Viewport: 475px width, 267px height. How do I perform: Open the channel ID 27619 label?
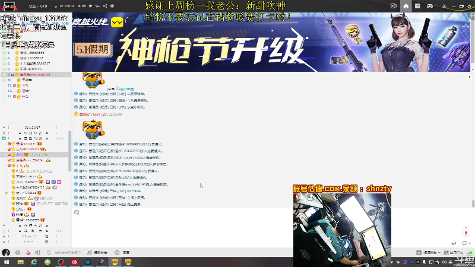click(66, 6)
